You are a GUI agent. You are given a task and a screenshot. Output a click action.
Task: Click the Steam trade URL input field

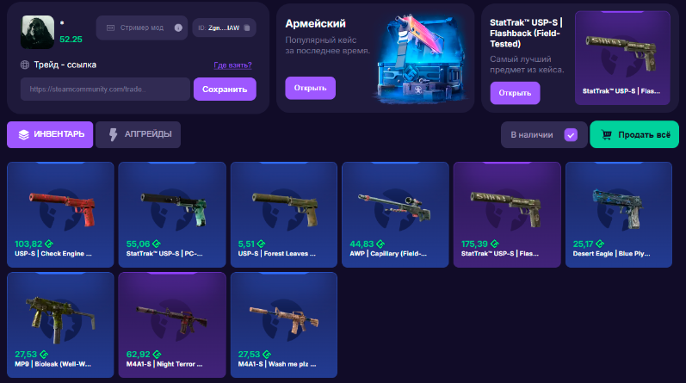coord(105,89)
